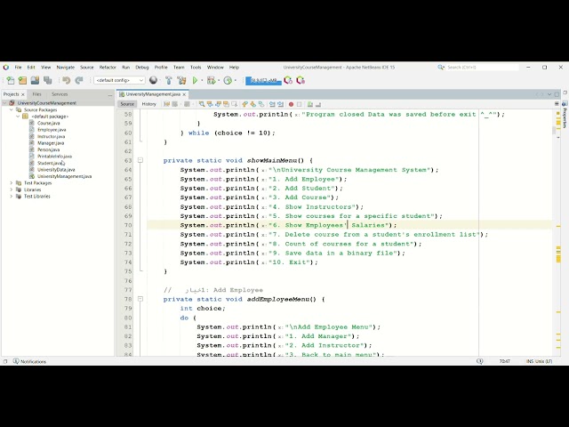569x427 pixels.
Task: Open the Debug menu
Action: coord(142,68)
